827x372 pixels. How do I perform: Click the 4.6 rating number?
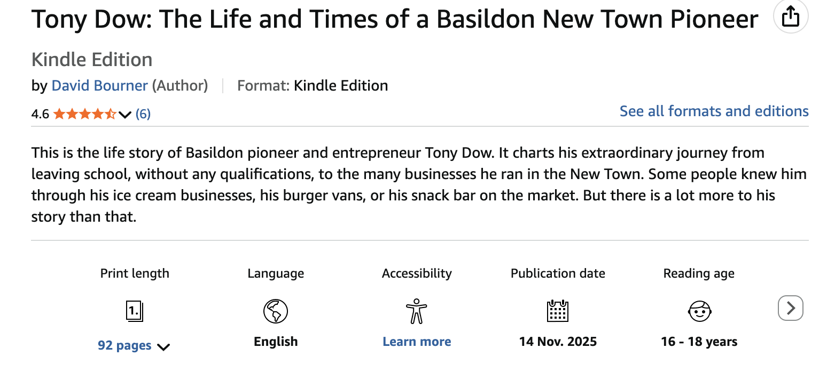click(40, 114)
